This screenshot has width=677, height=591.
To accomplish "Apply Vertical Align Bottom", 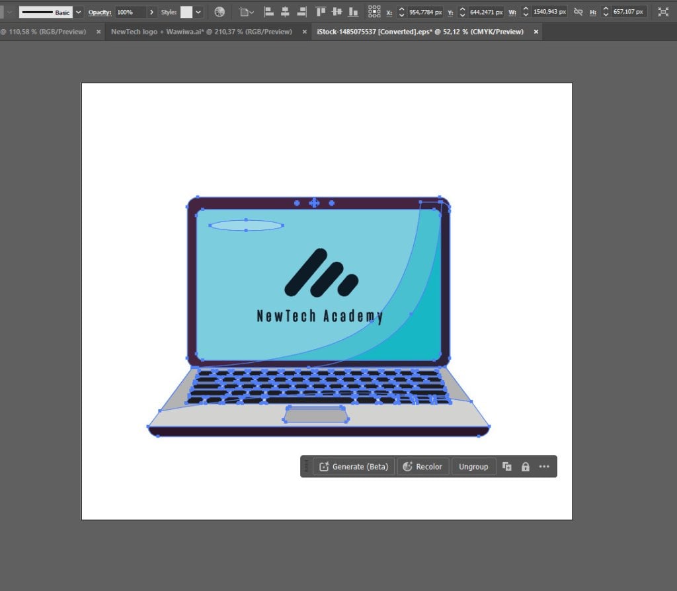I will click(x=353, y=12).
